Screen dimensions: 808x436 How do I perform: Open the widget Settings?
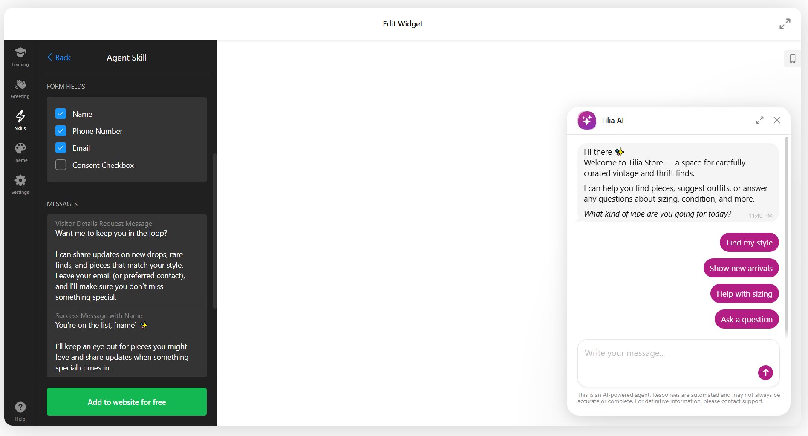[20, 184]
